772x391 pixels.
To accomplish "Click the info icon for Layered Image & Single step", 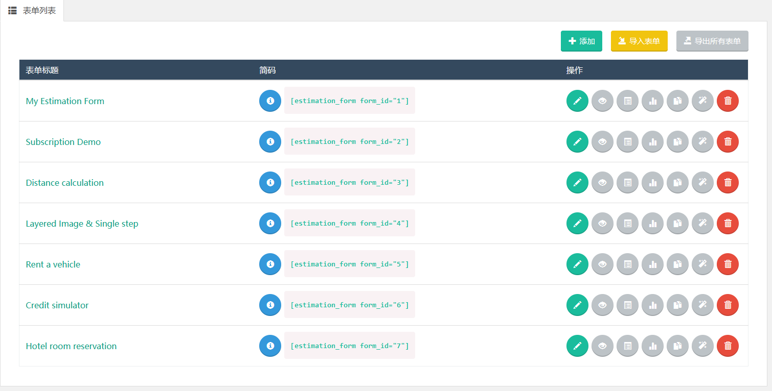I will click(x=270, y=223).
